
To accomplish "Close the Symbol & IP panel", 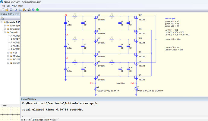I will 18,14.
